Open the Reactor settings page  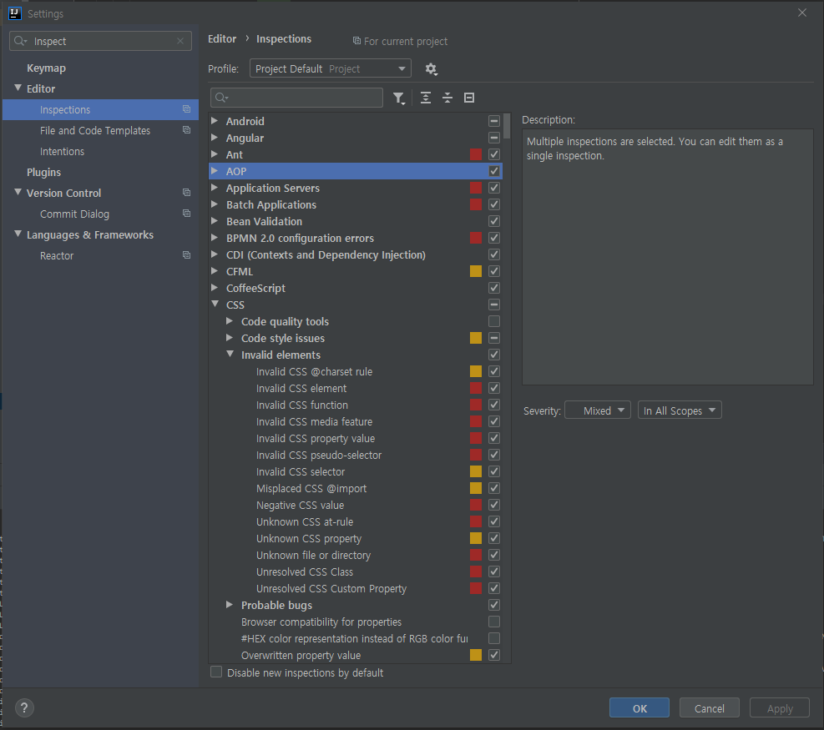57,256
